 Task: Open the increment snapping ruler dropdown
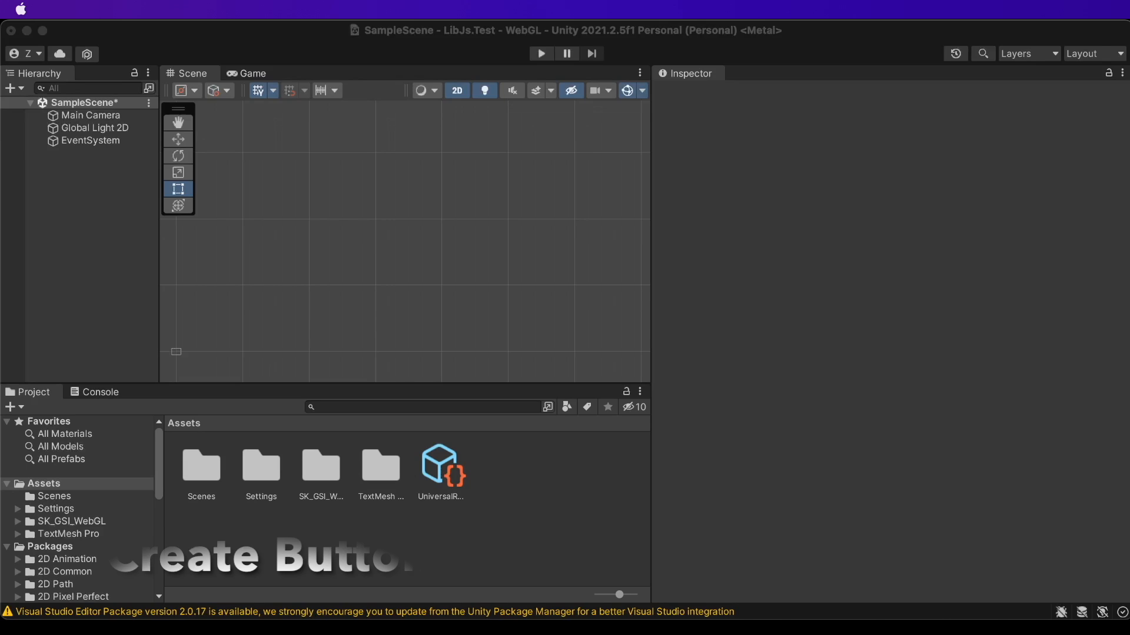pos(327,91)
